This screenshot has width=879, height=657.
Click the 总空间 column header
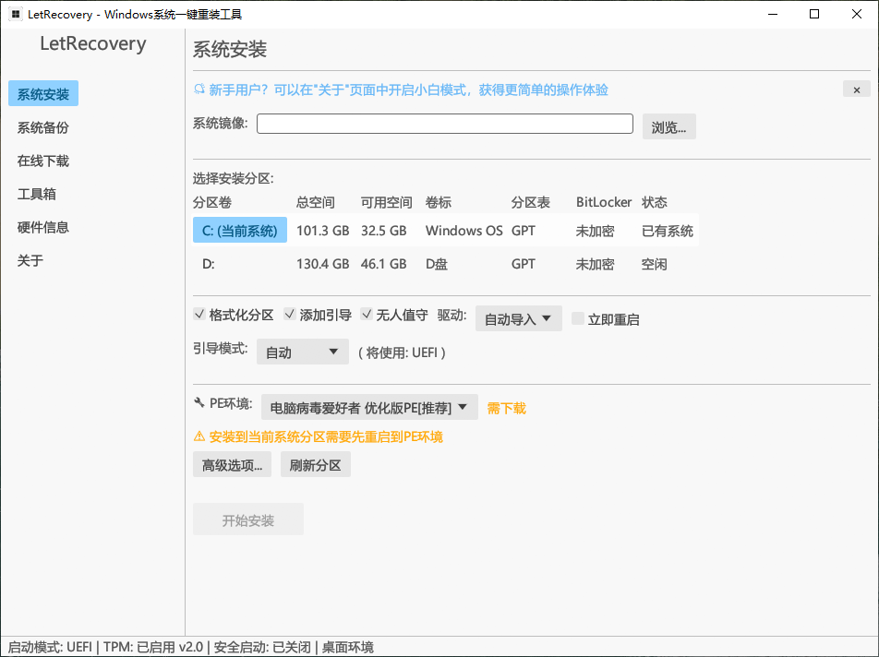[x=316, y=202]
